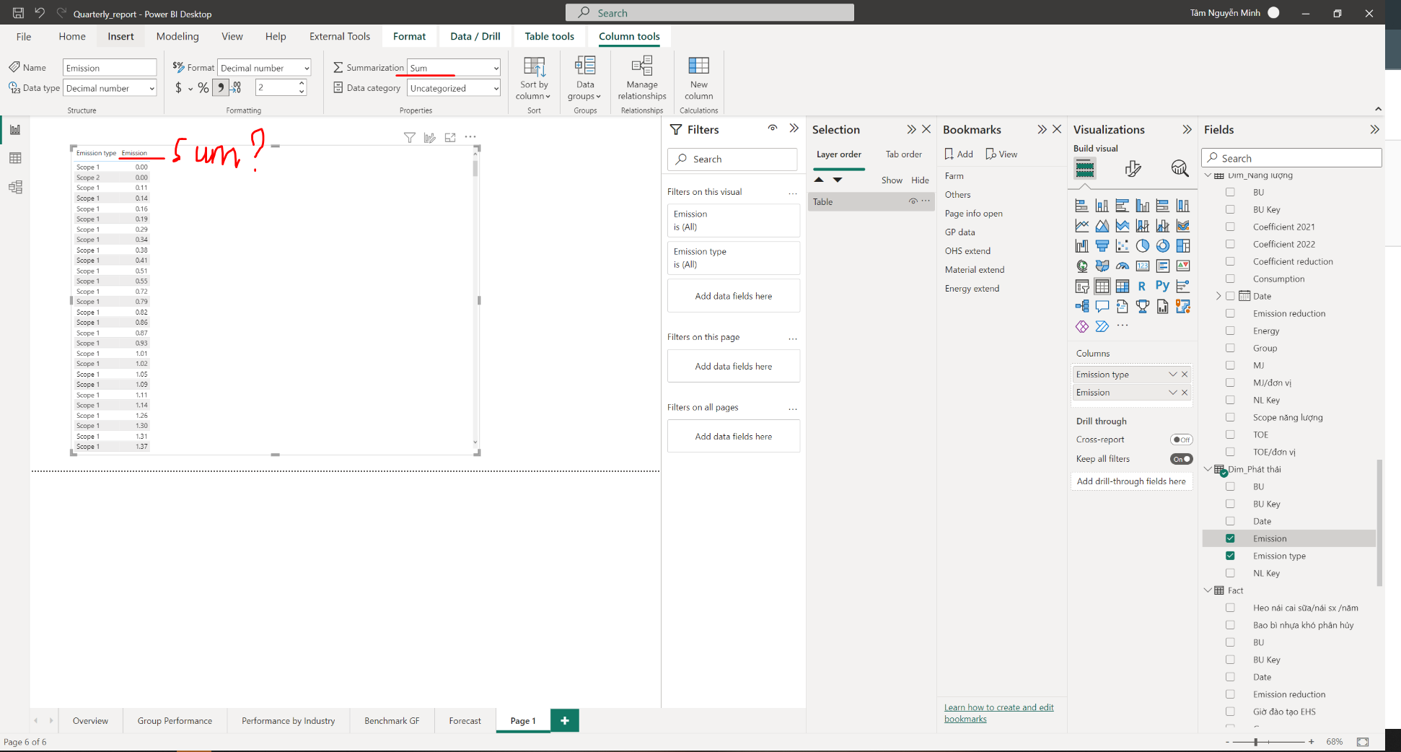Open the Summarization dropdown
Screen dimensions: 1401x752
pyautogui.click(x=454, y=68)
